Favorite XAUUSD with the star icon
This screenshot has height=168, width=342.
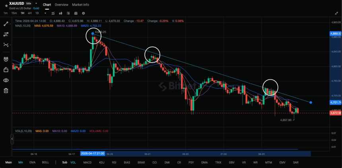pyautogui.click(x=6, y=6)
